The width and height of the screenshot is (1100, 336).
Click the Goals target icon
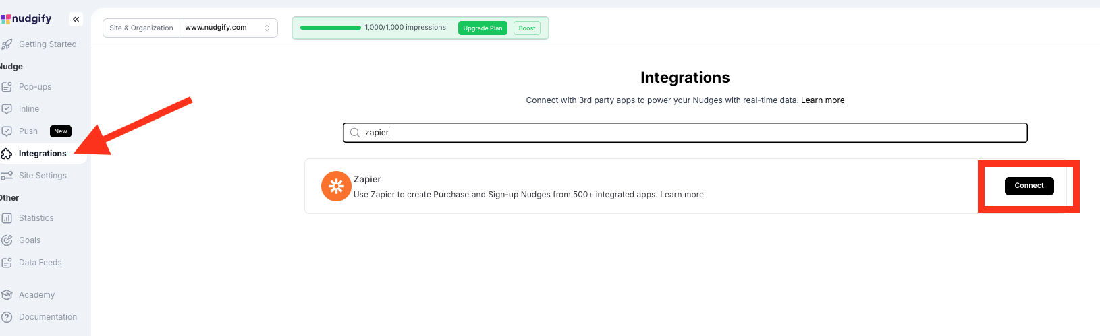click(7, 240)
